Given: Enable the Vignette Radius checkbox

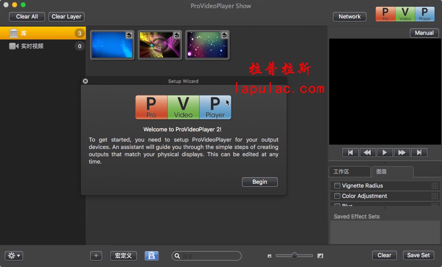Looking at the screenshot, I should point(337,186).
